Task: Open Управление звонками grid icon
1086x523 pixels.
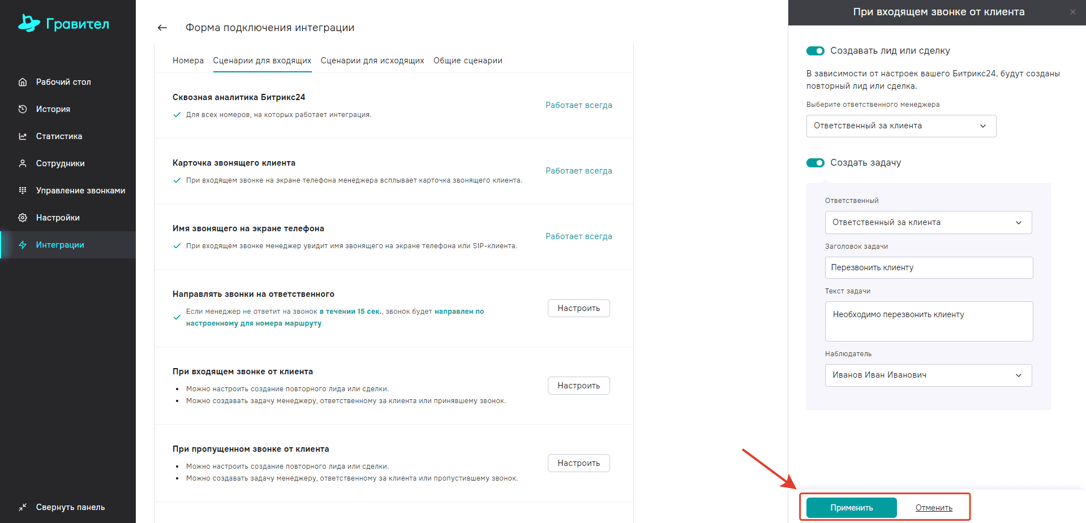Action: coord(23,191)
